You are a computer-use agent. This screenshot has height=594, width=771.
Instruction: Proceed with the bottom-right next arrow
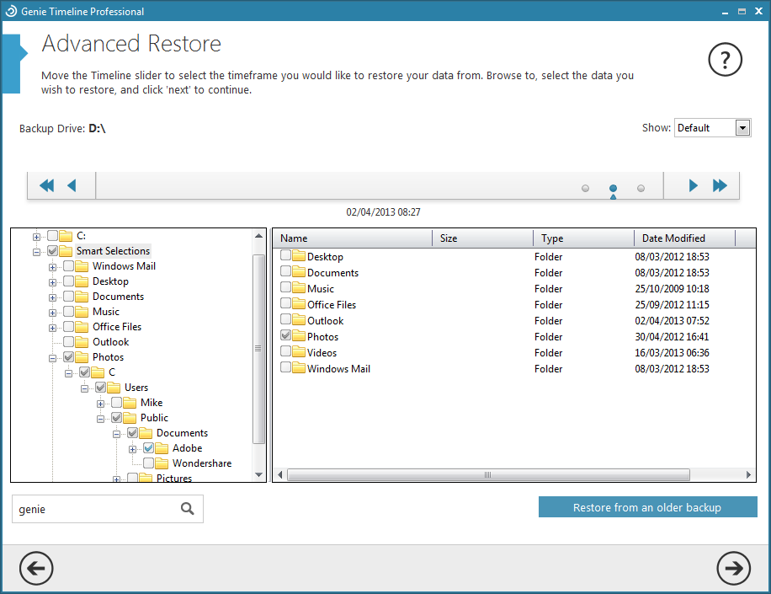733,569
